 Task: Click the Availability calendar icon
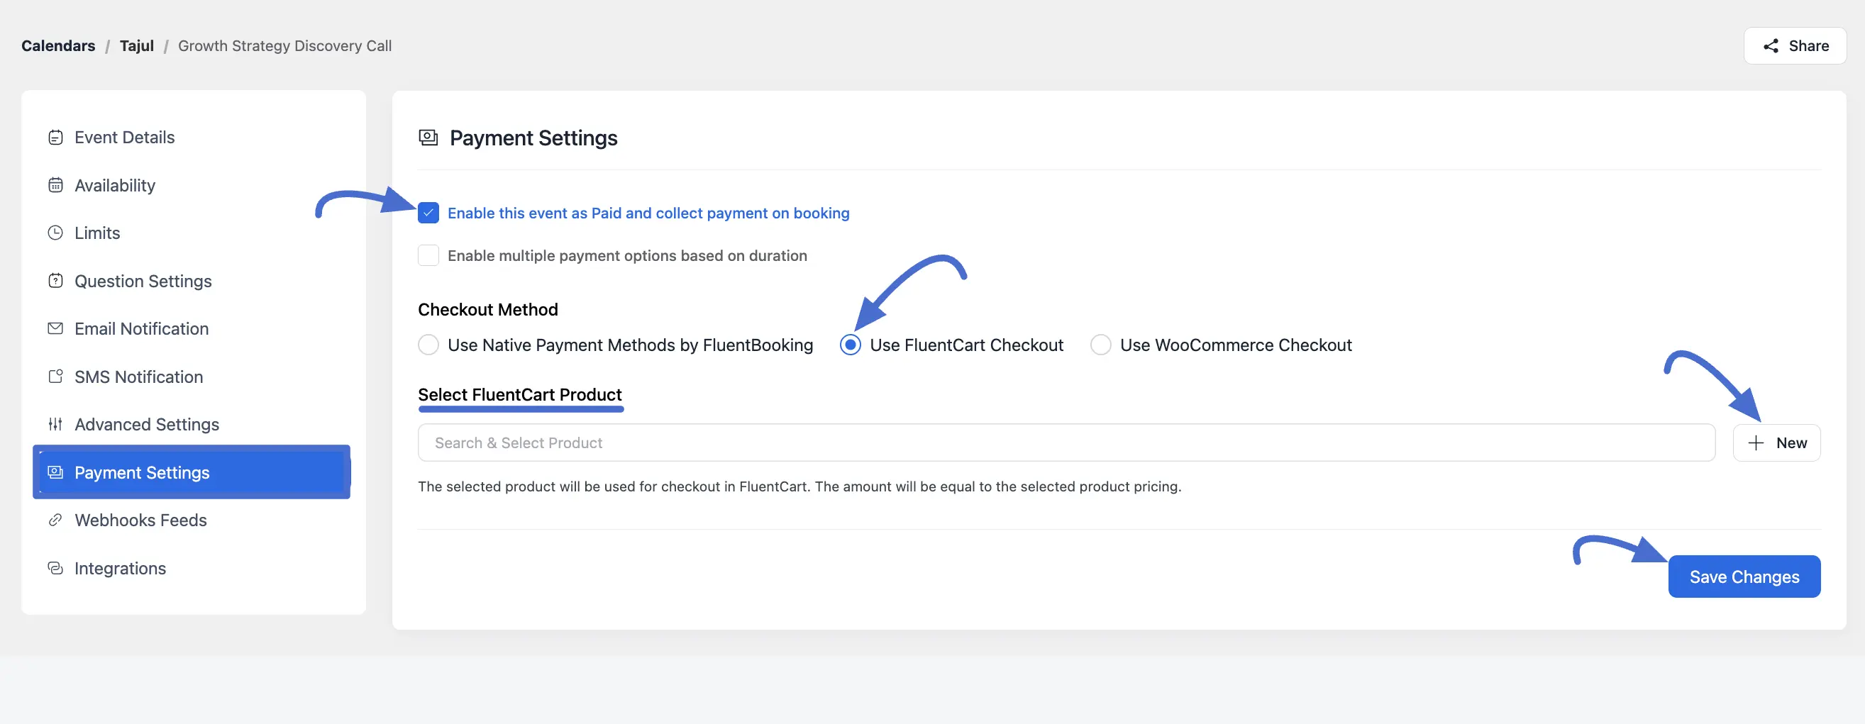57,185
